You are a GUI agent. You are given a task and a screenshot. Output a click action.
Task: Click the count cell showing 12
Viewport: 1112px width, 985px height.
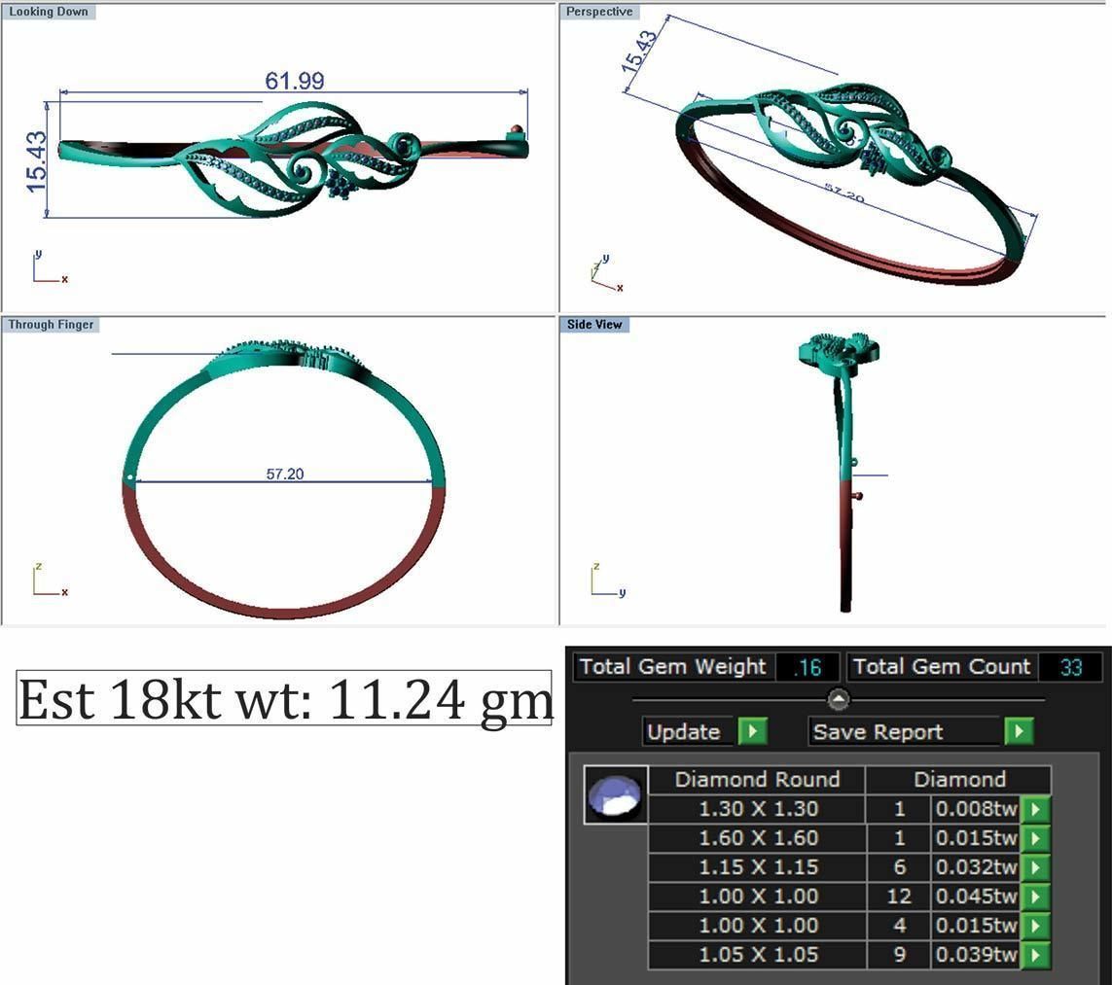click(x=899, y=896)
